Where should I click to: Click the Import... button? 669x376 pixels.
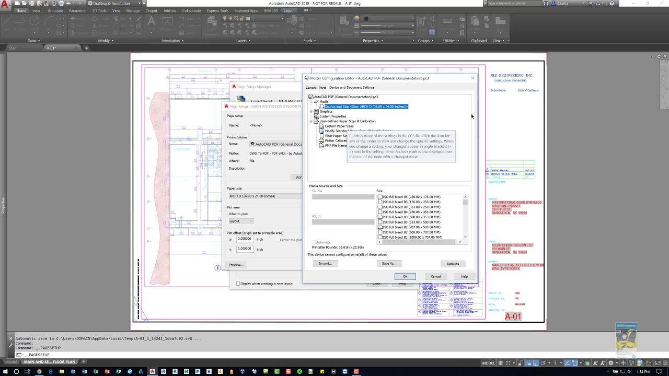325,263
